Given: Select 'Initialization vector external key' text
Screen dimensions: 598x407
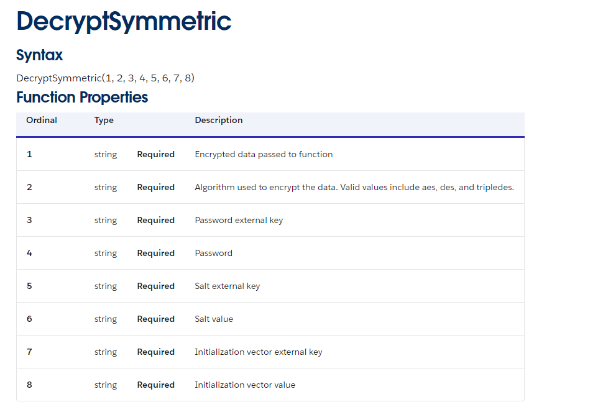Looking at the screenshot, I should coord(258,352).
